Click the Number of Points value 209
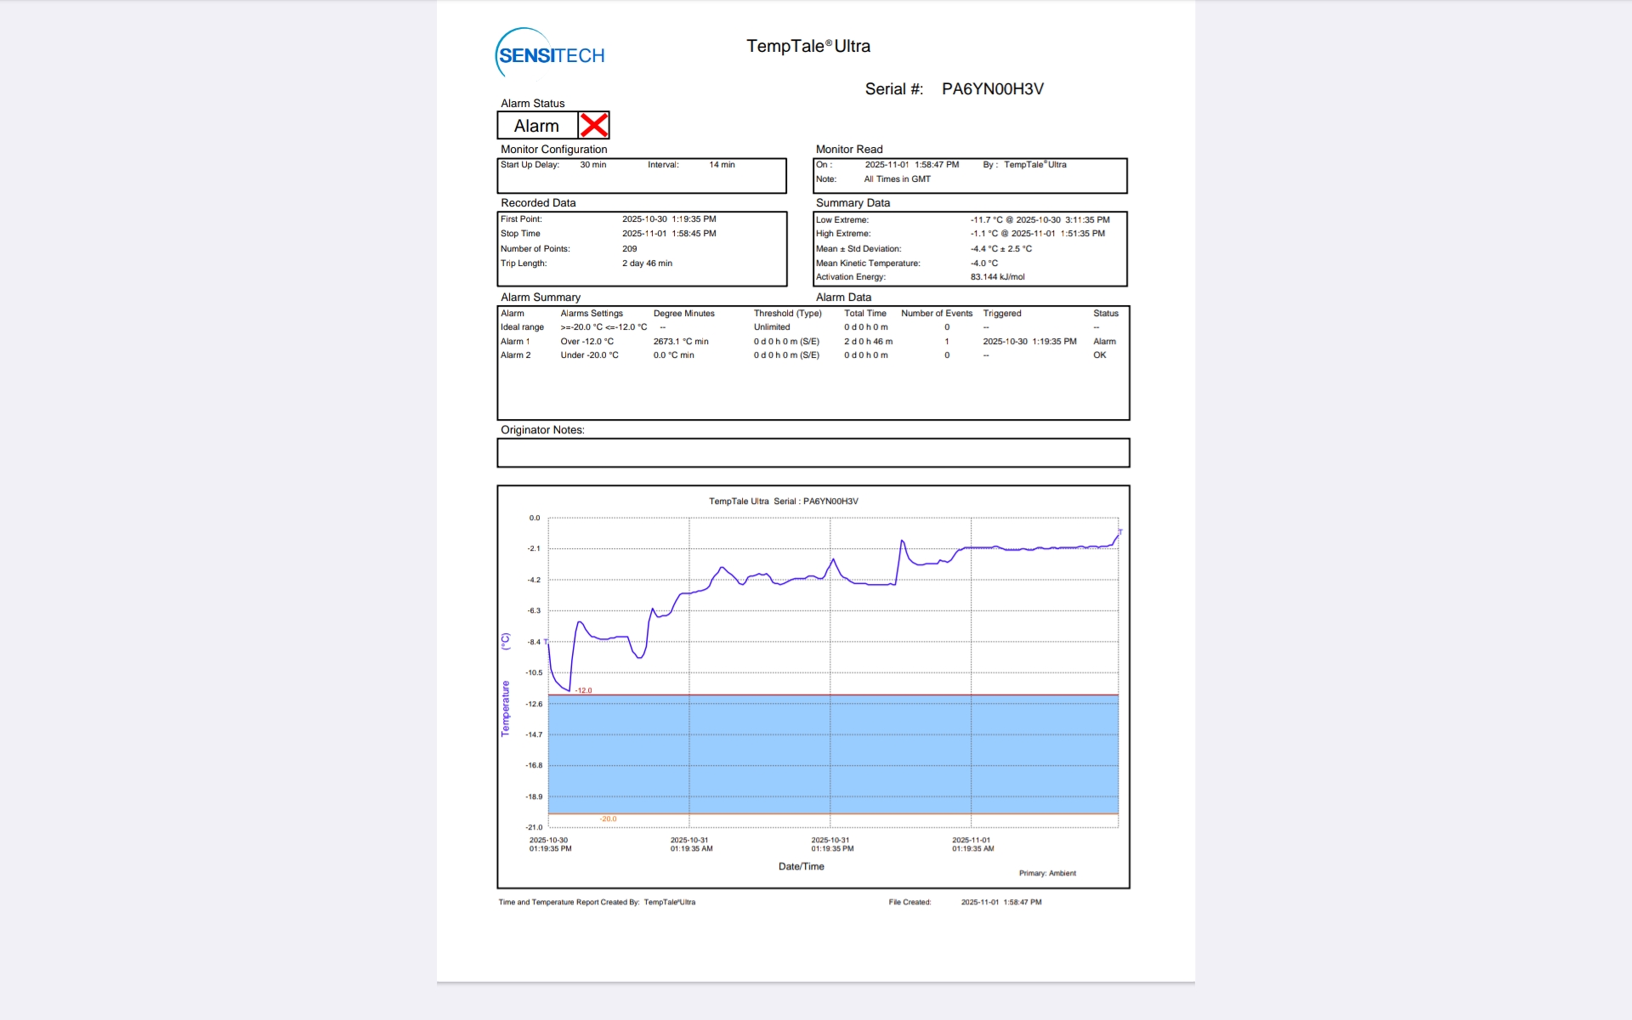The width and height of the screenshot is (1632, 1020). [x=629, y=249]
